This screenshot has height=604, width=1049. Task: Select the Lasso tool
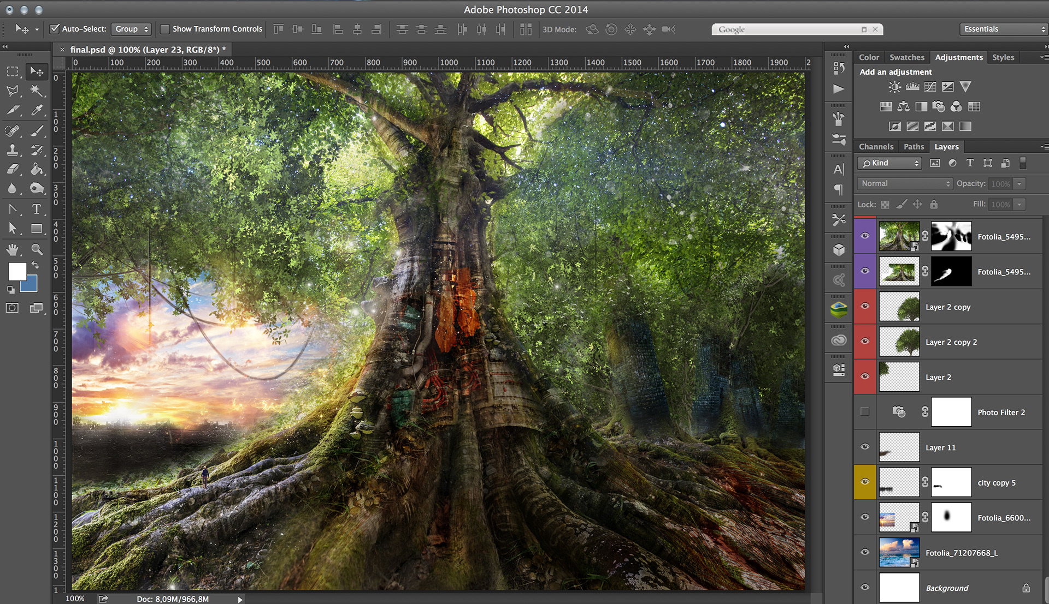point(13,91)
